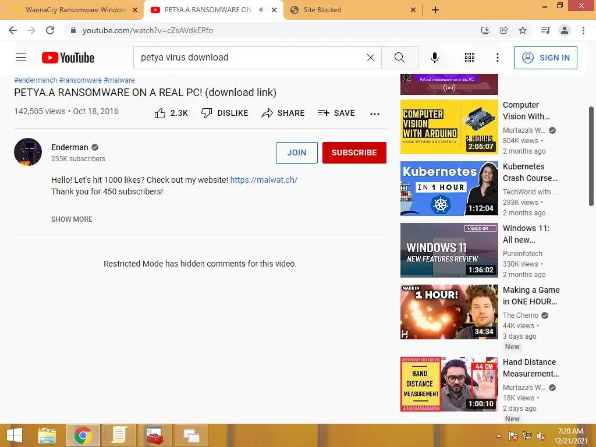
Task: Open the live Petya.A ransomware thumbnail
Action: tap(449, 84)
